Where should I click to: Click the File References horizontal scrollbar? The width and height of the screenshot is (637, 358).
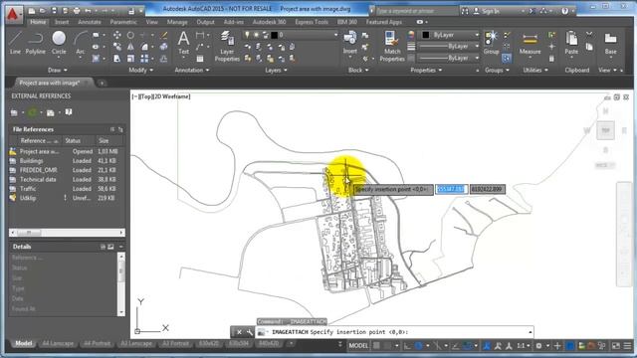(67, 233)
